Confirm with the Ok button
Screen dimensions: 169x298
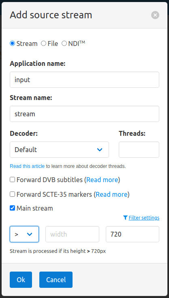(21, 280)
